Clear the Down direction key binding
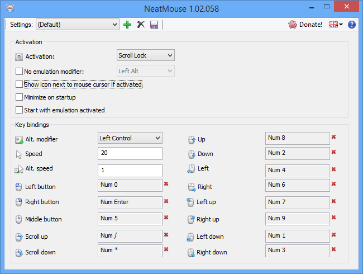 (333, 152)
